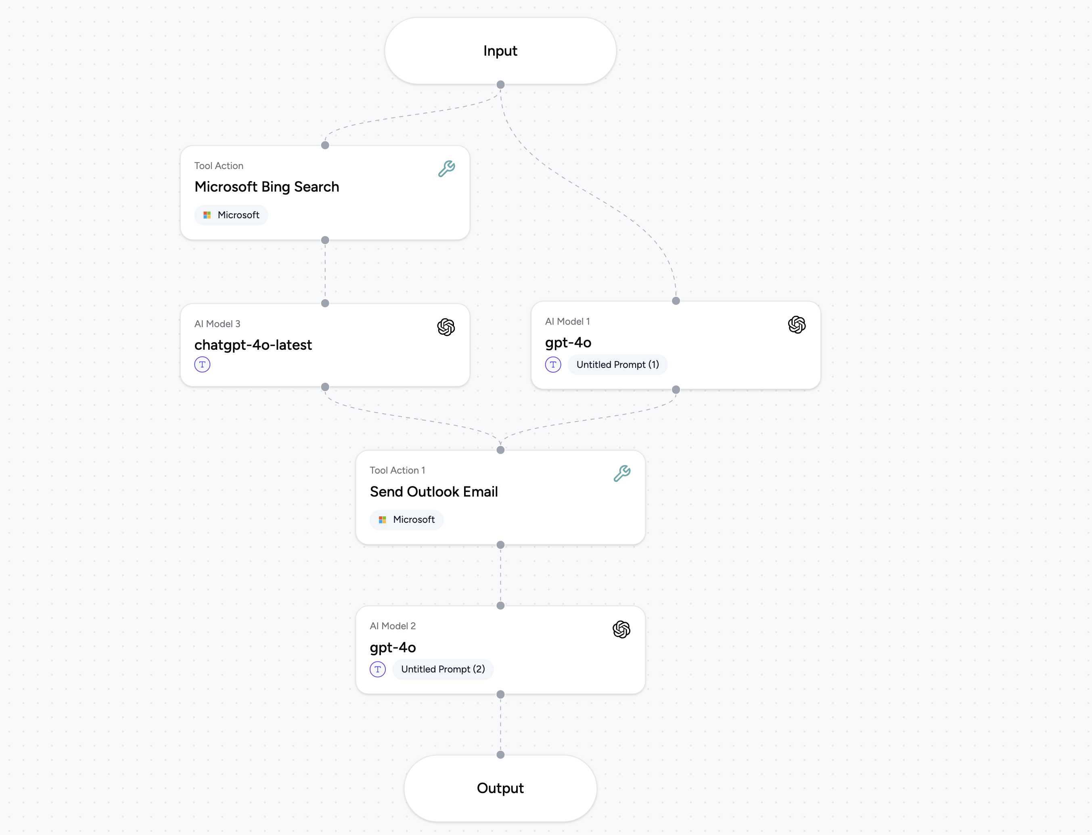The height and width of the screenshot is (835, 1092).
Task: Click the Microsoft tag on Send Outlook Email
Action: (407, 520)
